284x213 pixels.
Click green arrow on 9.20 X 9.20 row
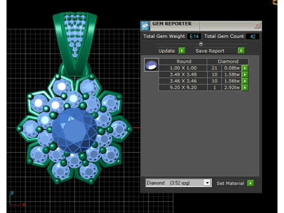click(245, 88)
